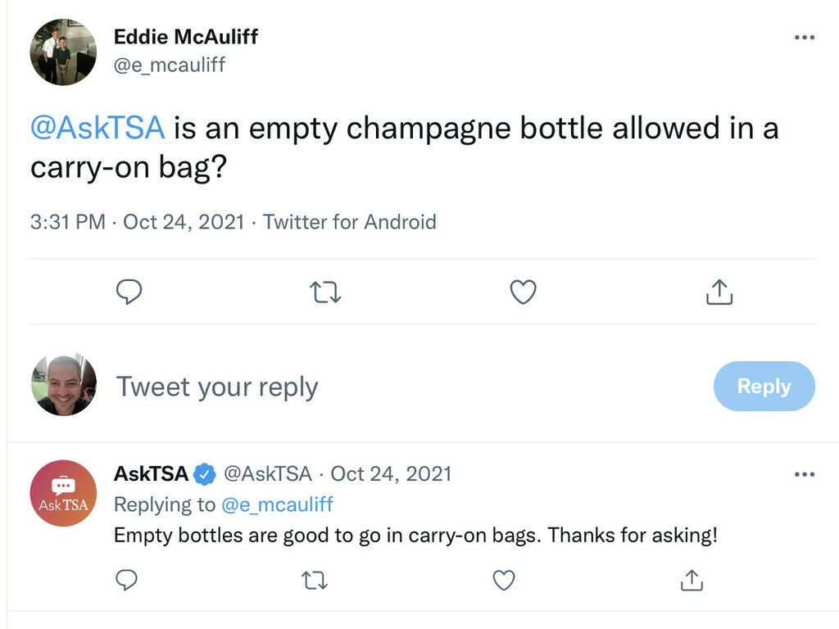Reply to Eddie McAuliff's tweet via comment icon
Screen dimensions: 839x629
[x=129, y=292]
